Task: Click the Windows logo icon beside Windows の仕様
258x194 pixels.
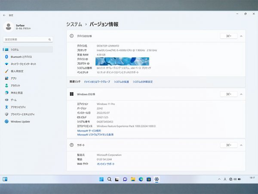Action: (x=71, y=94)
